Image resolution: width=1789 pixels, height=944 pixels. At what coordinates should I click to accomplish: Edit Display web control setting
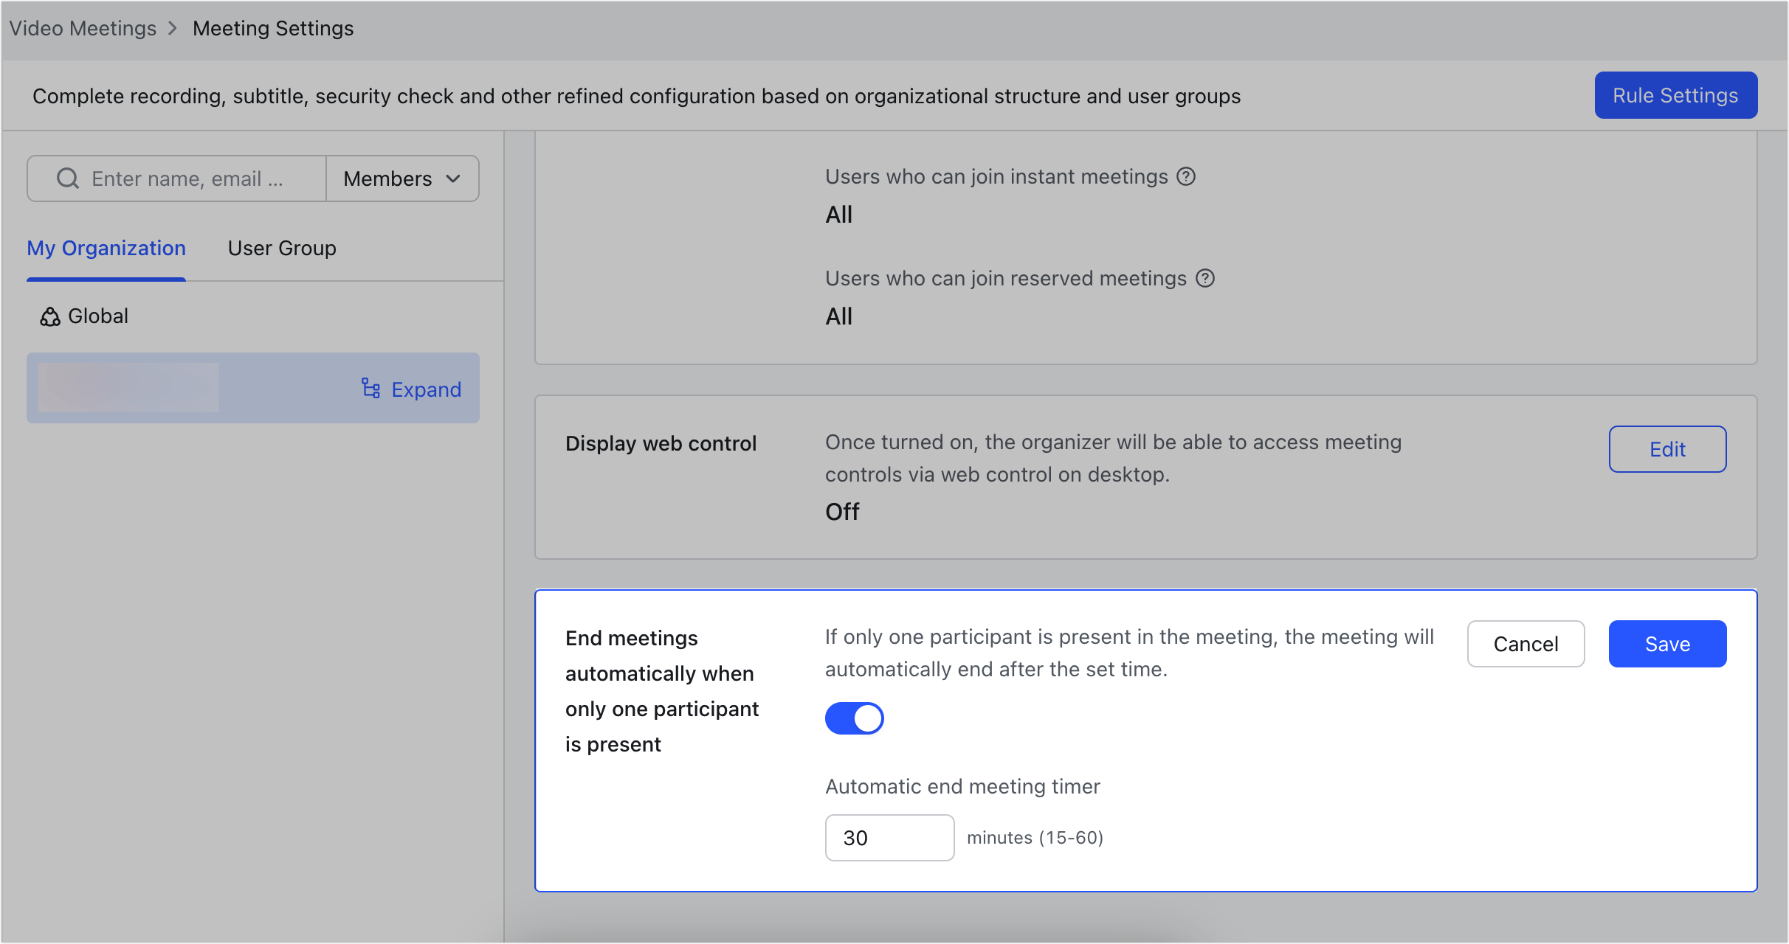click(1667, 449)
